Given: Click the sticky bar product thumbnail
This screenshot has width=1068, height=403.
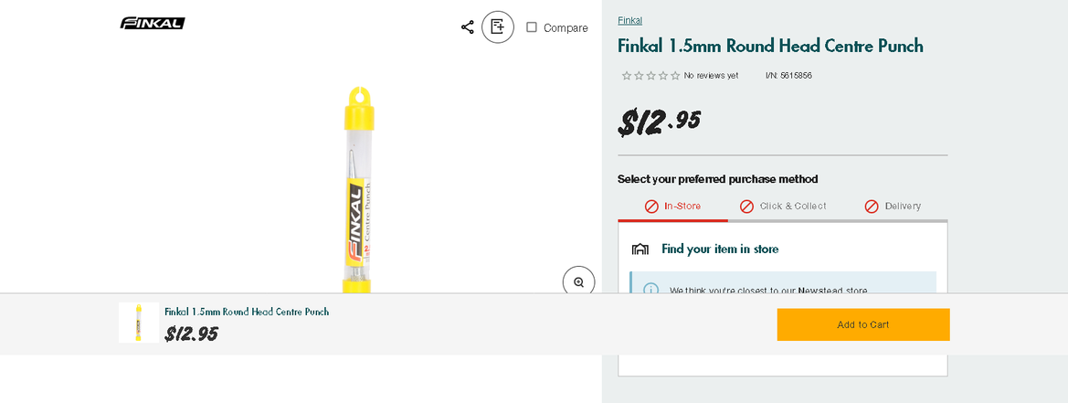Looking at the screenshot, I should [139, 323].
